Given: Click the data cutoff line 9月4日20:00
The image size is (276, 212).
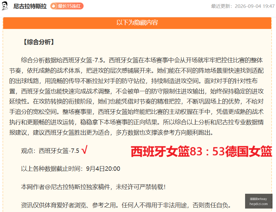Looking at the screenshot, I should point(71,169).
